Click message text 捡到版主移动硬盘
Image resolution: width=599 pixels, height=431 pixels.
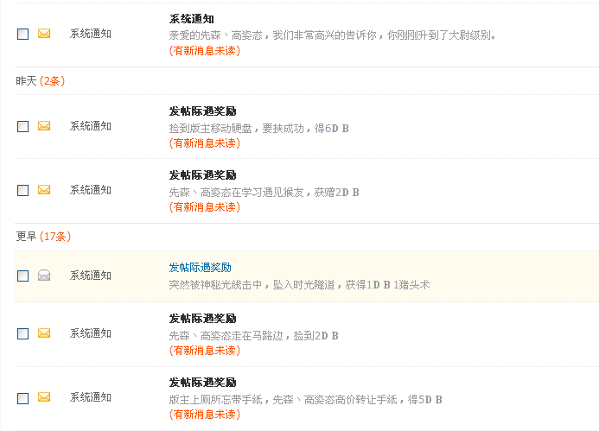click(x=211, y=129)
